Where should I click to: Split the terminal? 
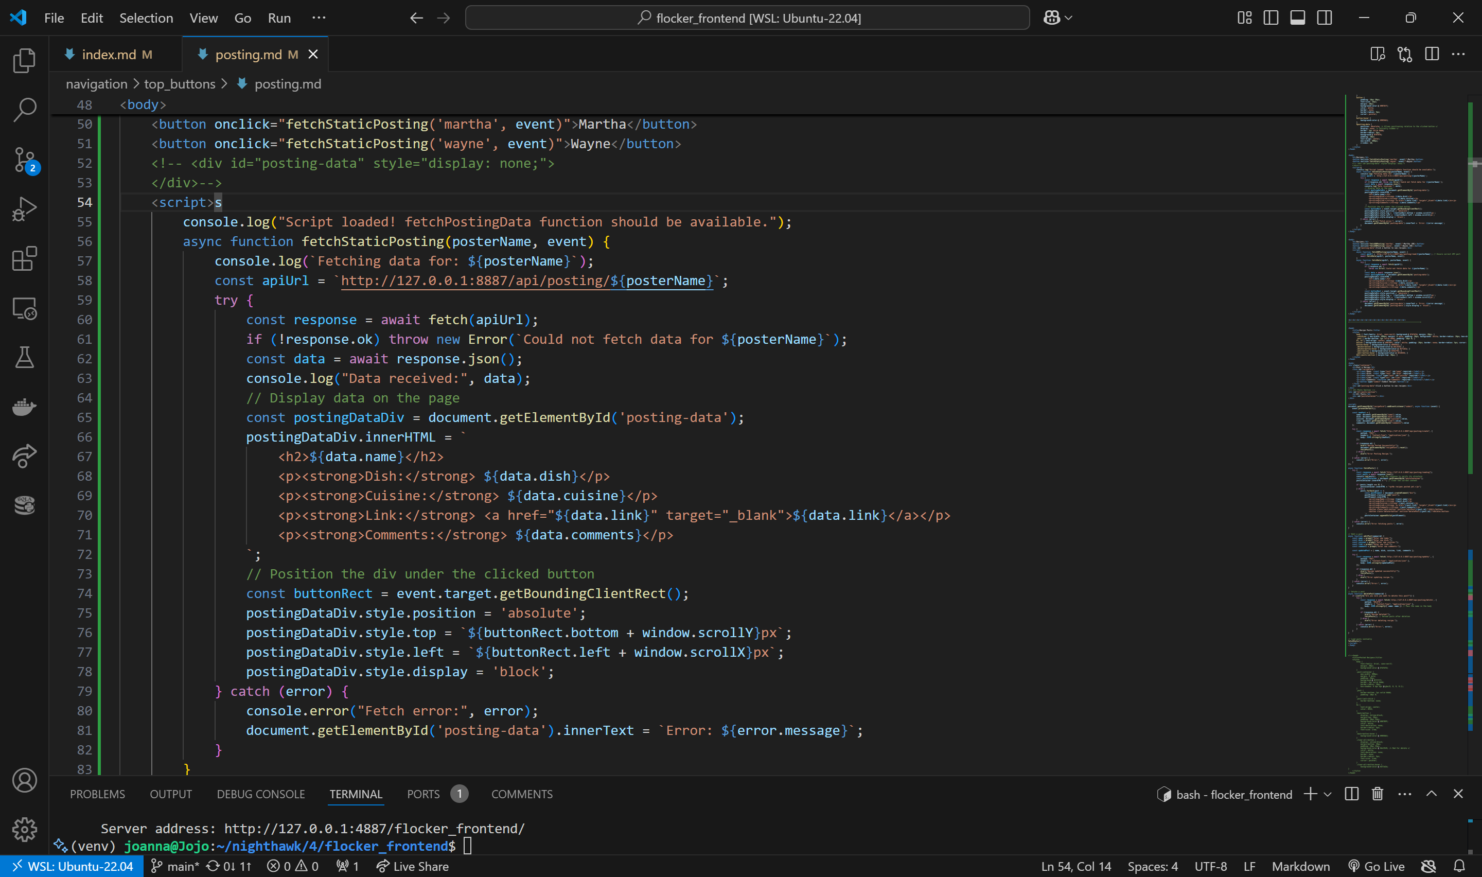click(x=1351, y=794)
